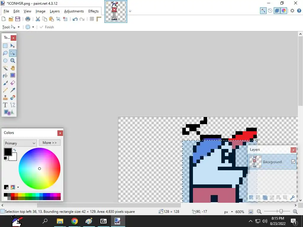
Task: Click the Finish button
Action: pyautogui.click(x=47, y=27)
